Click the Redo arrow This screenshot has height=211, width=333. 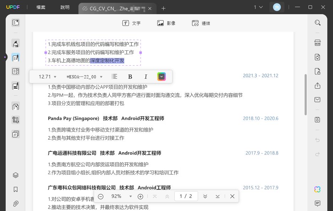[317, 154]
